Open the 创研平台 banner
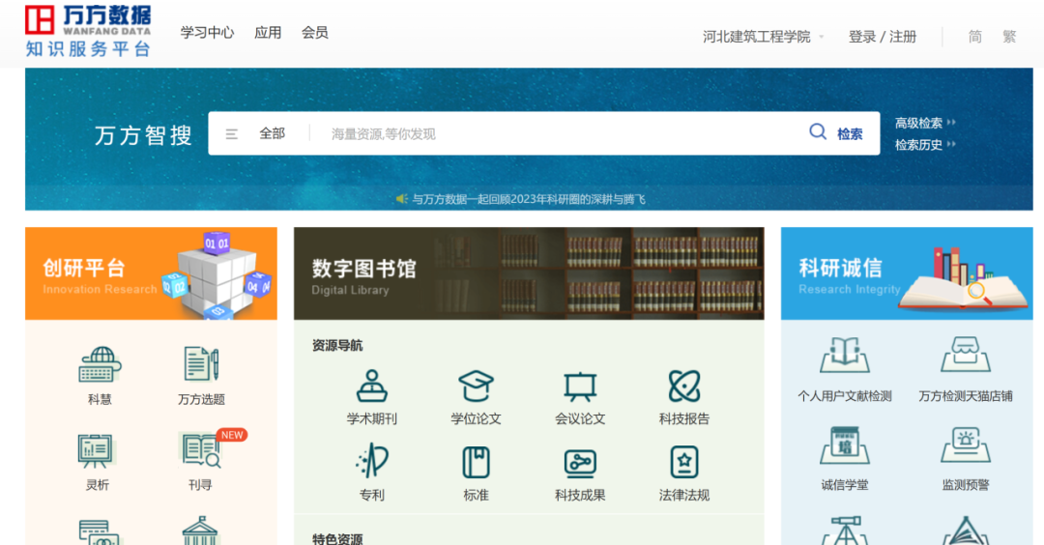1044x545 pixels. click(151, 273)
